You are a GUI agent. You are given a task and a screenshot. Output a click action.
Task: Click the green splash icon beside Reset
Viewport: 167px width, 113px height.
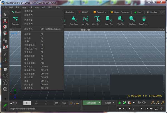[x=120, y=103]
